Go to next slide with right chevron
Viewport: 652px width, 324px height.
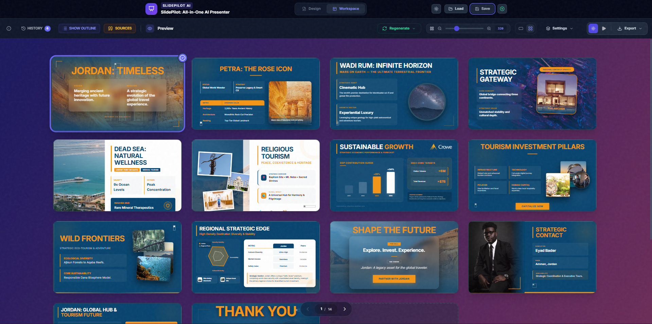click(x=345, y=309)
